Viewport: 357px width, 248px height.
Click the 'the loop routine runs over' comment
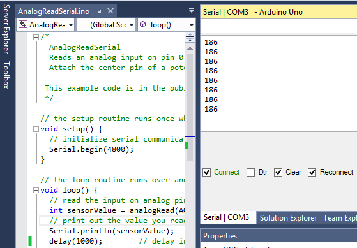click(x=112, y=180)
